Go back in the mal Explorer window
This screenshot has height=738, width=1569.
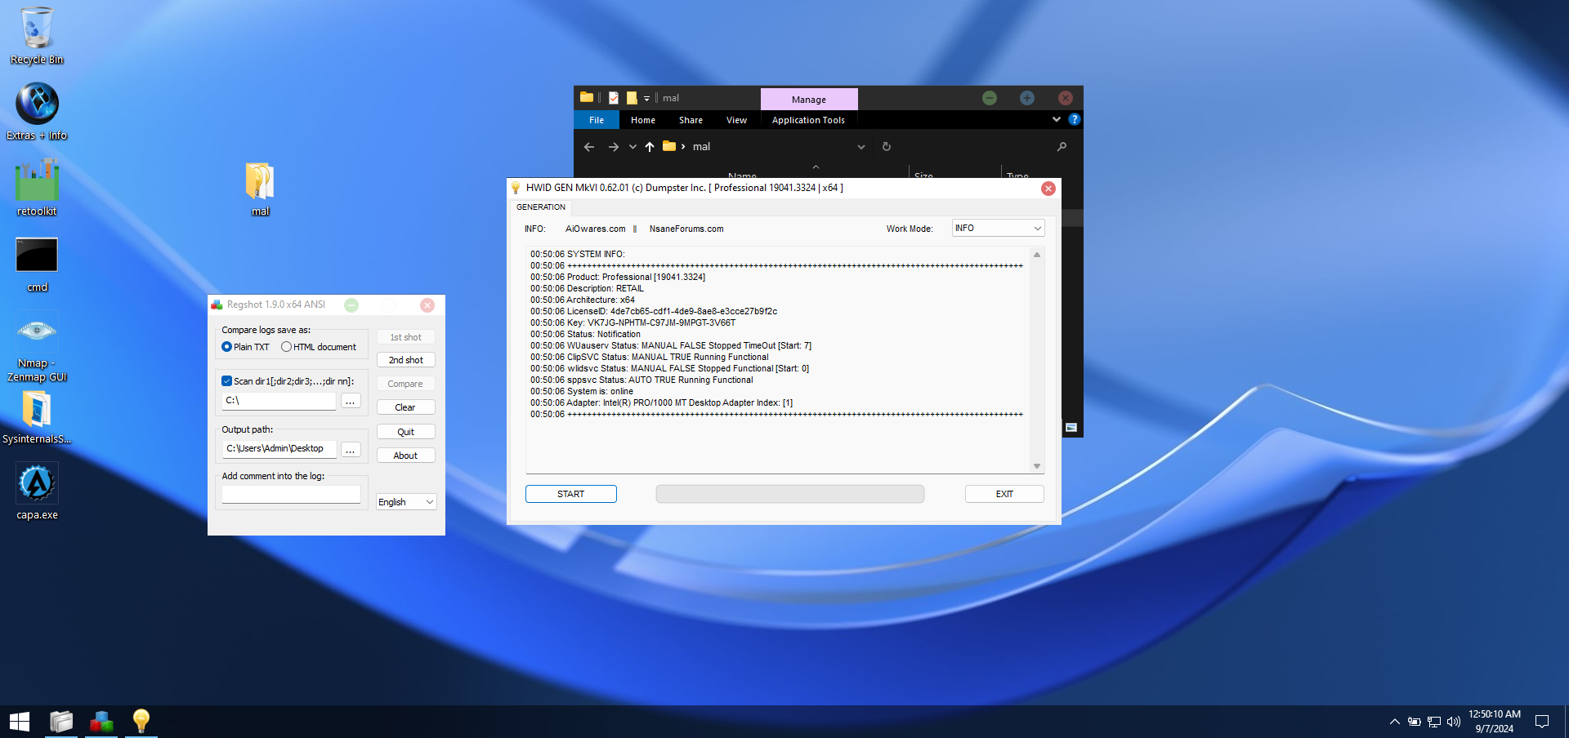pos(589,147)
